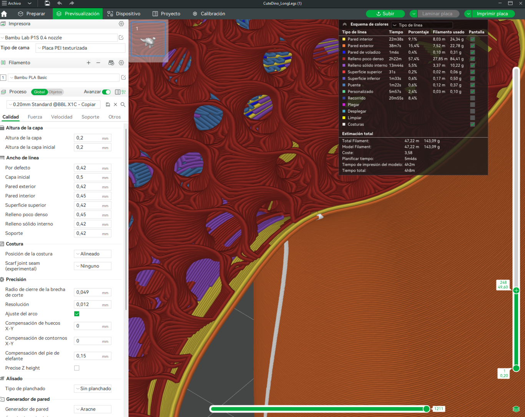Discard the process preset changes (X icon)
This screenshot has width=525, height=417.
pos(115,105)
